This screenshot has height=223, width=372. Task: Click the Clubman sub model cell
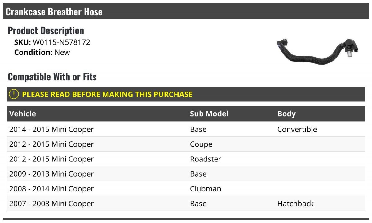(206, 189)
